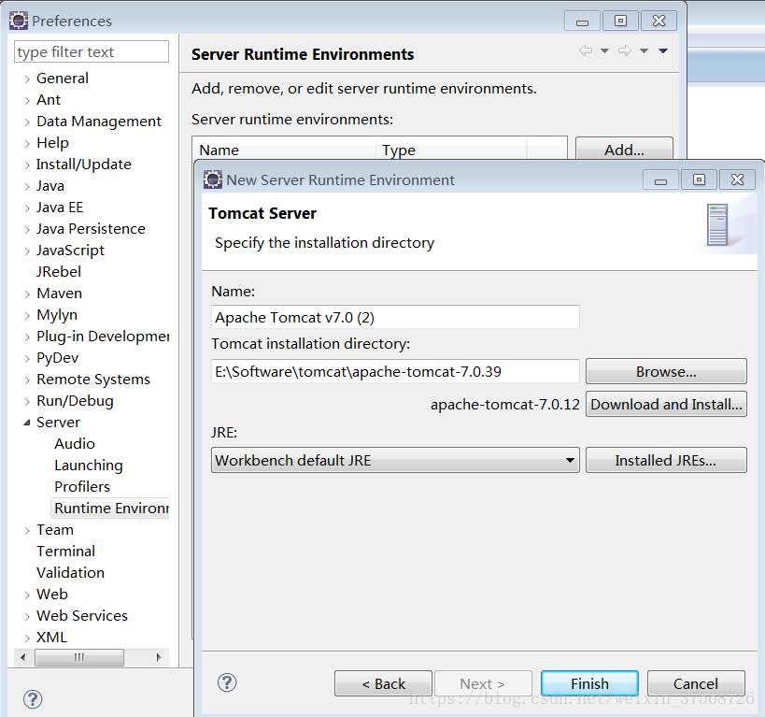Expand the Team preferences node
The height and width of the screenshot is (717, 765).
27,530
